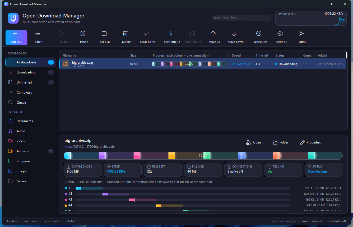Filter by the Programs category
Viewport: 353px width, 227px height.
point(30,161)
